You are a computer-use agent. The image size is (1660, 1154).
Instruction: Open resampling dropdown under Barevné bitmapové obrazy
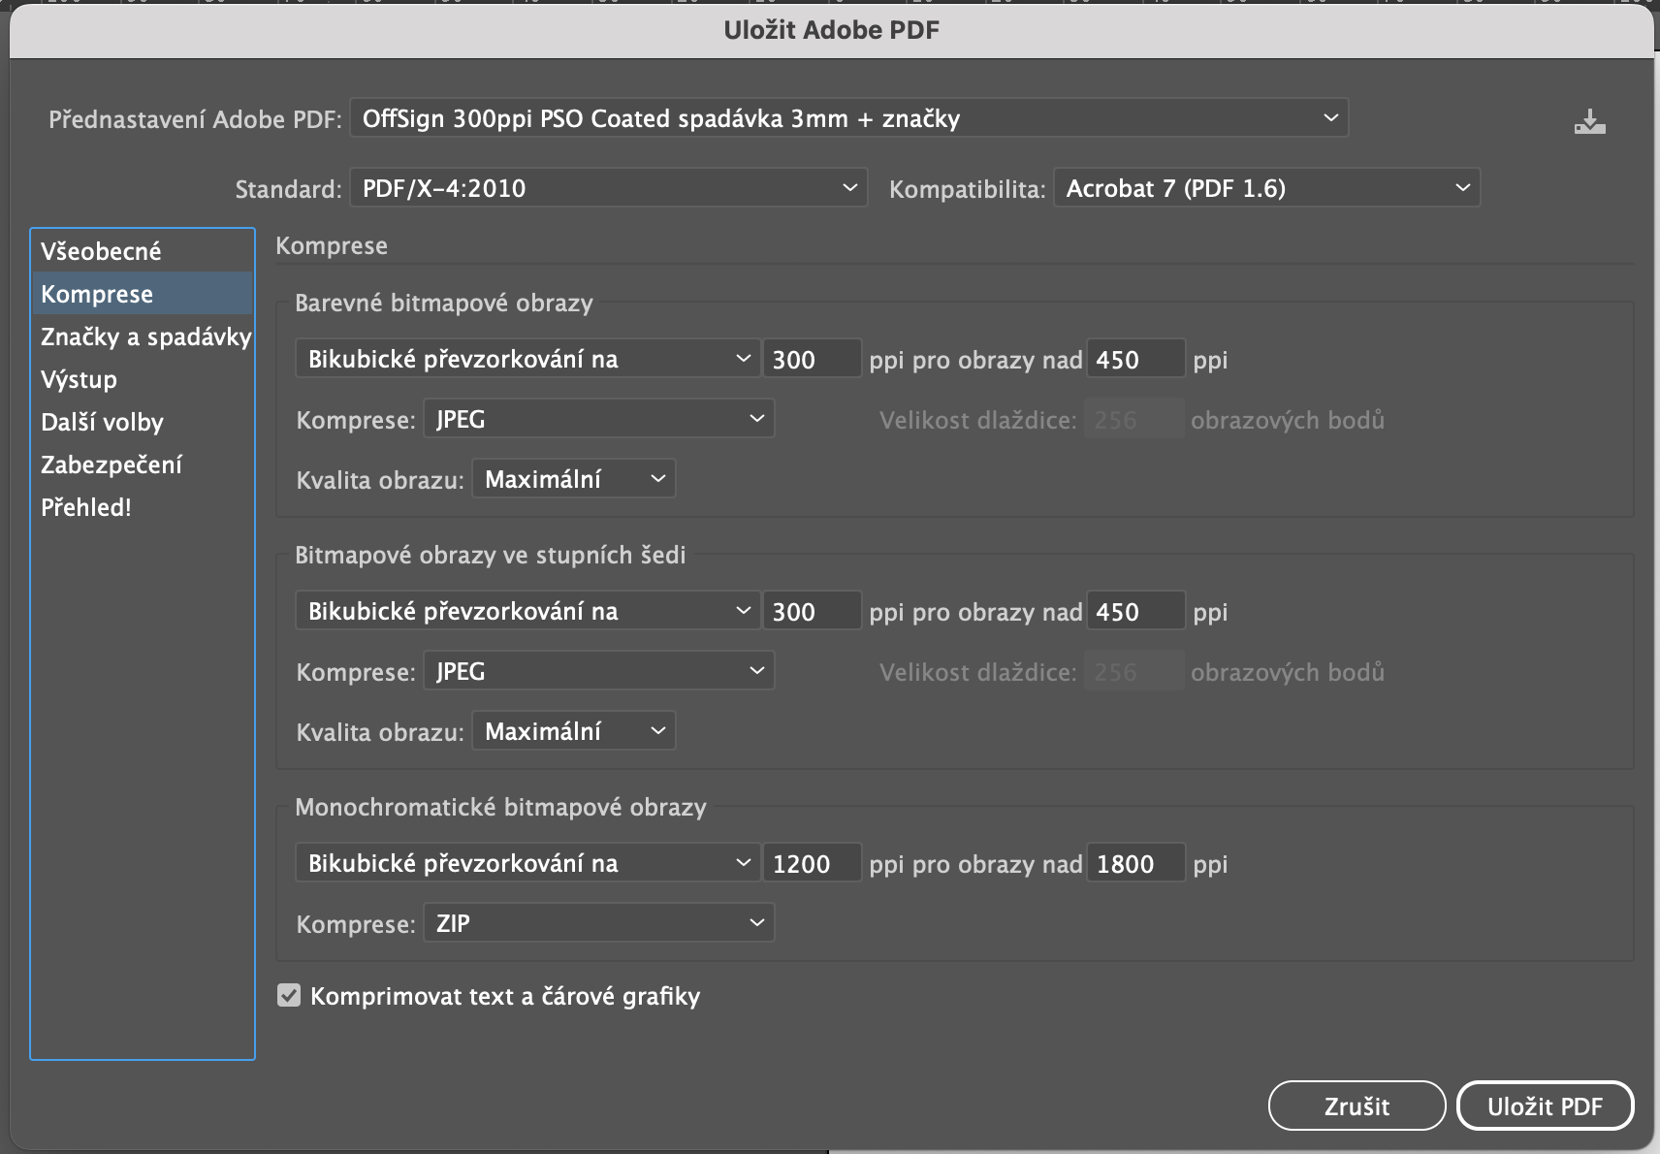(527, 359)
